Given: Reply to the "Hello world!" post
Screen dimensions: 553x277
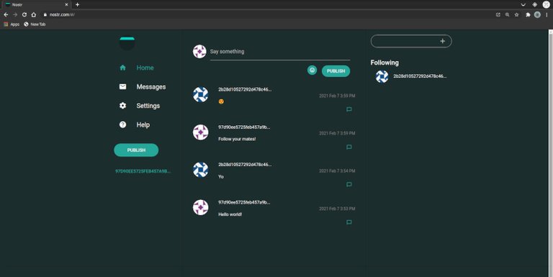Looking at the screenshot, I should 349,222.
